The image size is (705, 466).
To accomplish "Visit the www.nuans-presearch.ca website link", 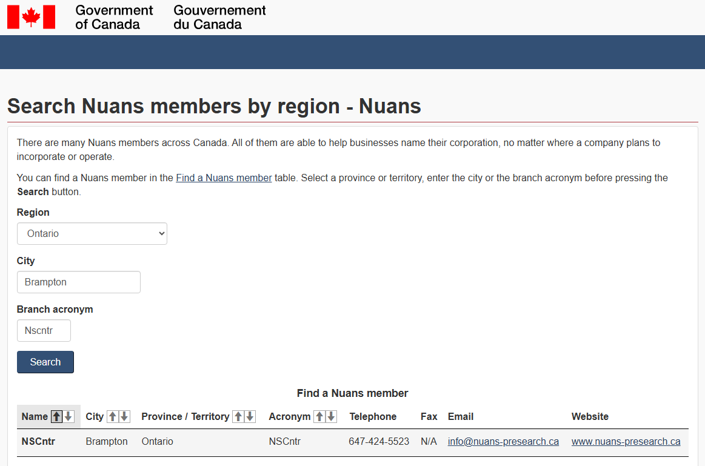I will point(626,442).
